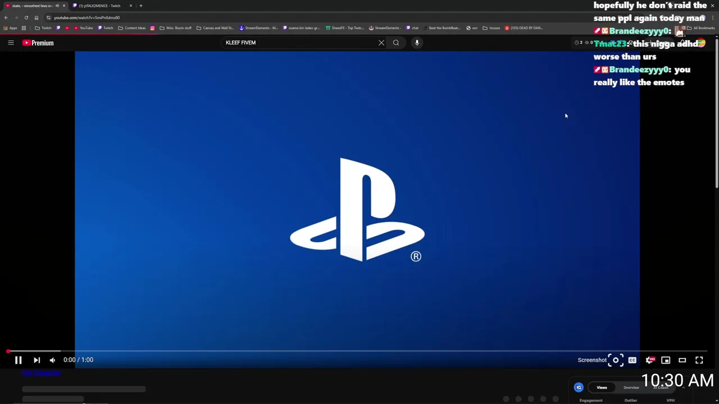Viewport: 719px width, 404px height.
Task: Close the skate. YouTube tab
Action: pyautogui.click(x=63, y=6)
